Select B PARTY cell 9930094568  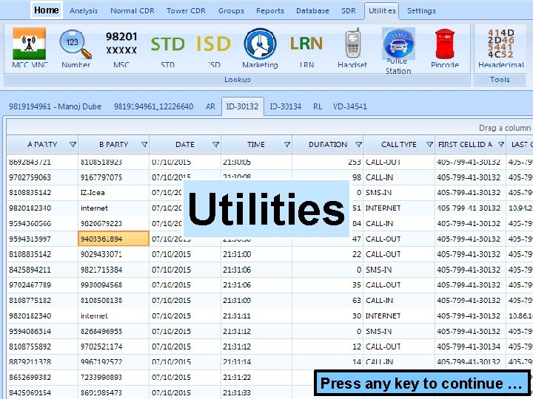[x=113, y=285]
